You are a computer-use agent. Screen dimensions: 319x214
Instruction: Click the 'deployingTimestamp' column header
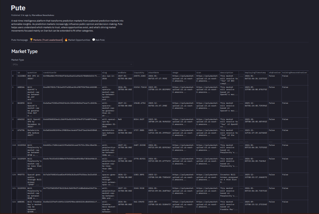[x=255, y=73]
